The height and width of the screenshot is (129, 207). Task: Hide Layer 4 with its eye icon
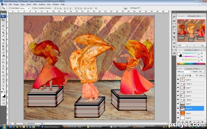pos(178,113)
